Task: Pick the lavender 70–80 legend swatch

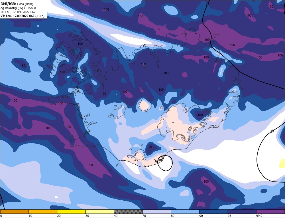Action: coord(157,211)
